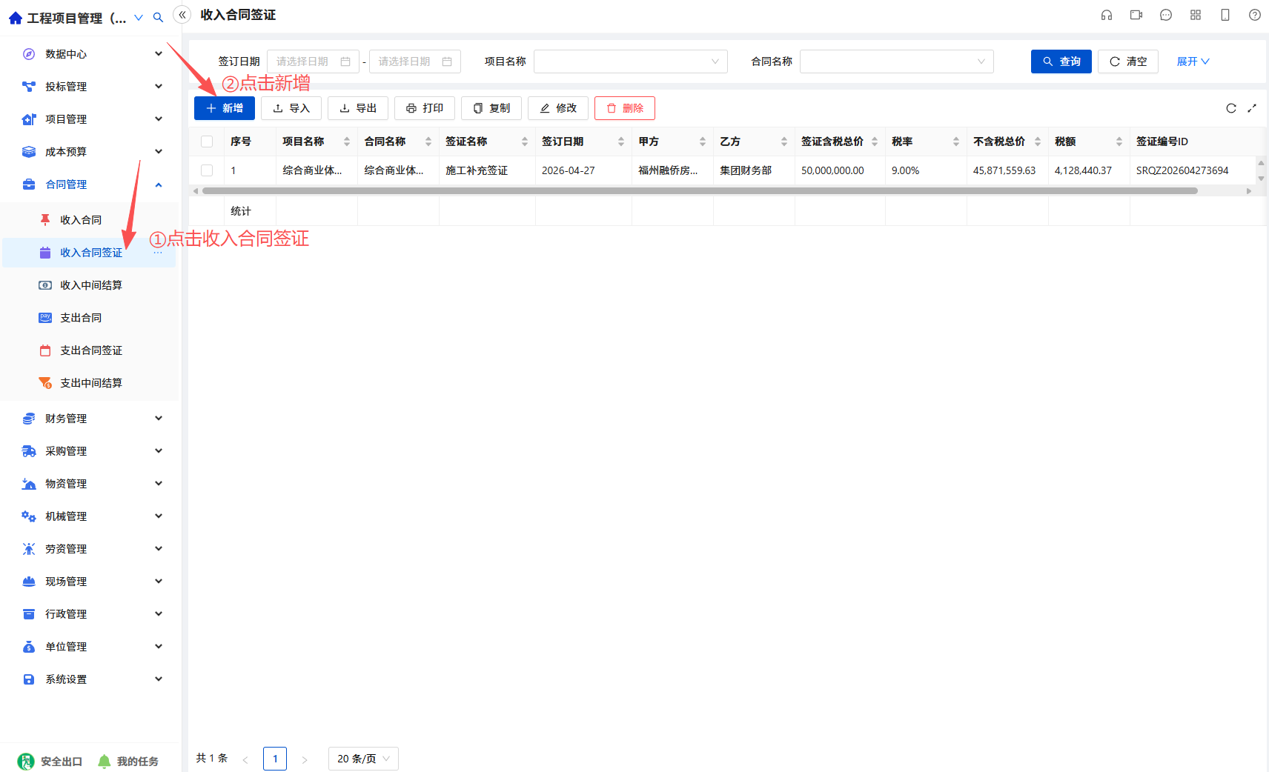Click the 机械管理 gears icon
Viewport: 1269px width, 772px height.
[29, 516]
